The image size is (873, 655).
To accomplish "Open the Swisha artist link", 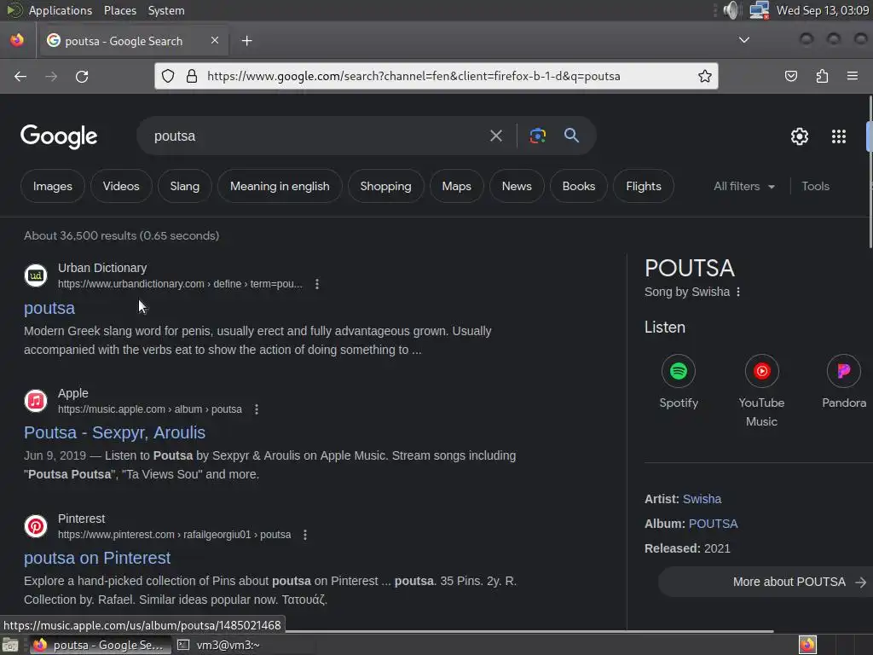I will [702, 499].
